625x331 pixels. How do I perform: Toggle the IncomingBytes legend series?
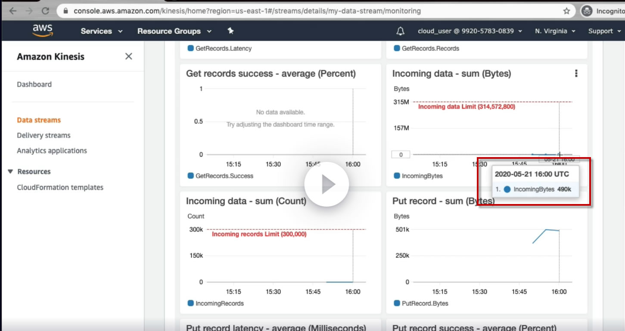418,176
